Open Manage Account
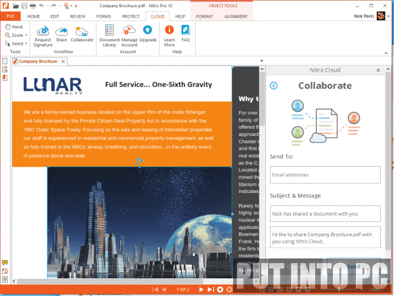 click(129, 36)
